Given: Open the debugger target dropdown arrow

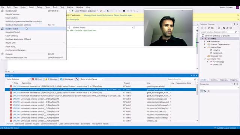Looking at the screenshot, I should pos(97,11).
